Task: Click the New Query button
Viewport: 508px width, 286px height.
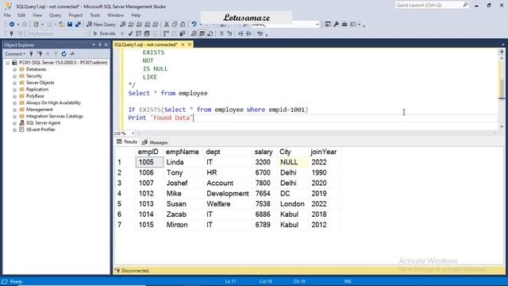Action: [x=101, y=25]
